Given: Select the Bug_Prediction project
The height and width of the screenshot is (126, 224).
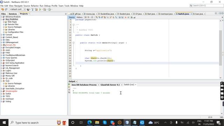Looking at the screenshot, I should 12,19.
